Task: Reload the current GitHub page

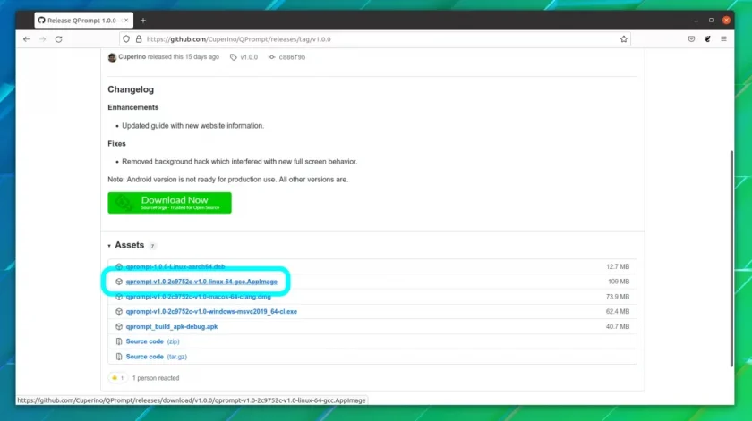Action: click(x=58, y=39)
